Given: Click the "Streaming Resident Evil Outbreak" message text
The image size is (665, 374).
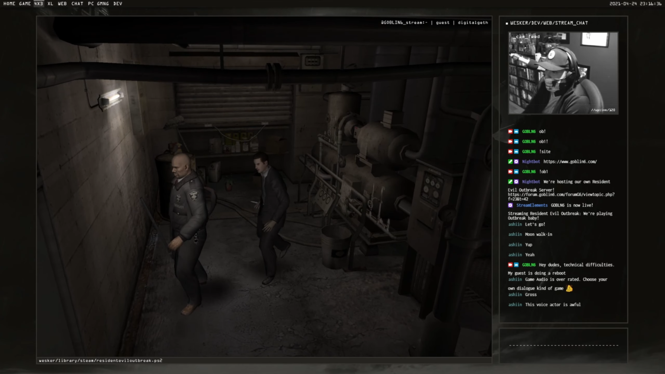Looking at the screenshot, I should pyautogui.click(x=560, y=216).
